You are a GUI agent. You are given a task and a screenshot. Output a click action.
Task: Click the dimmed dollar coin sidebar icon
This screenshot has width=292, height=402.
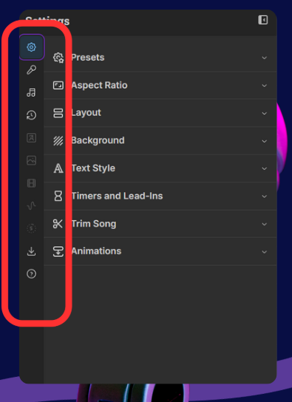point(32,228)
